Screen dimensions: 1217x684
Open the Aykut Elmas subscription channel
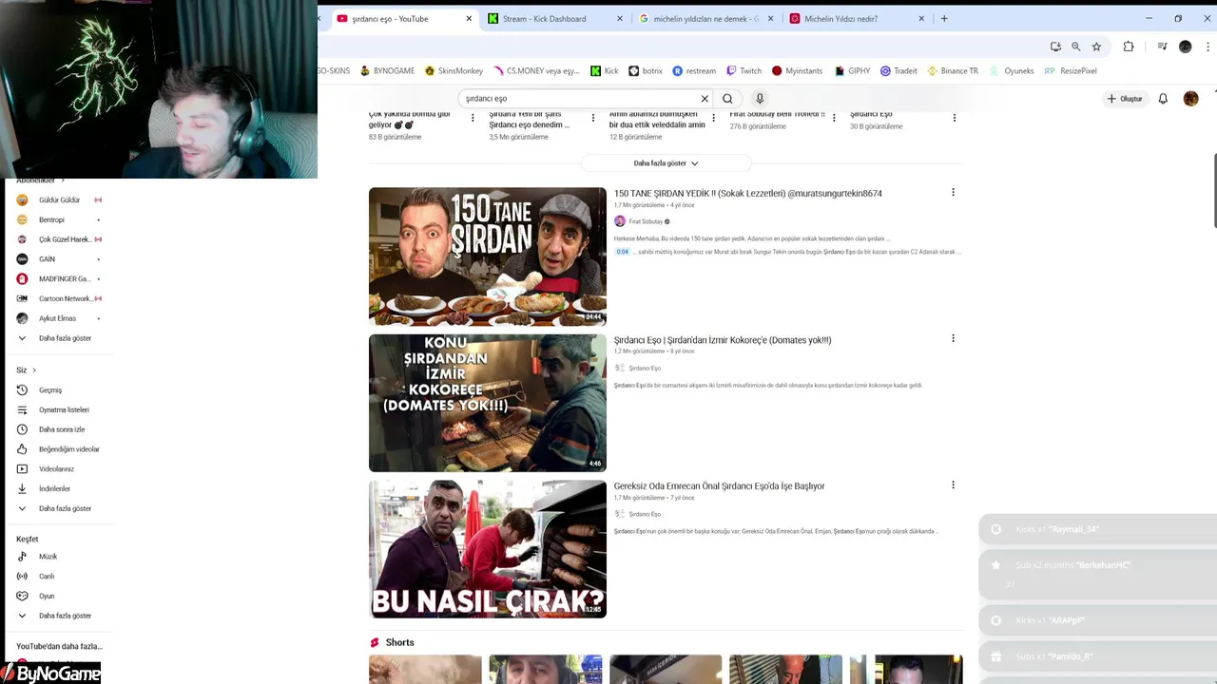[x=57, y=318]
